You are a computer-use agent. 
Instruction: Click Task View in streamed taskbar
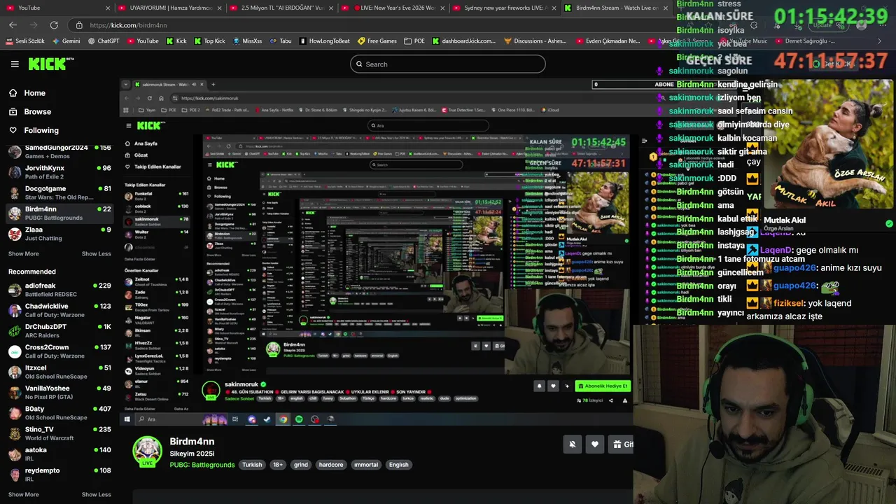tap(236, 419)
